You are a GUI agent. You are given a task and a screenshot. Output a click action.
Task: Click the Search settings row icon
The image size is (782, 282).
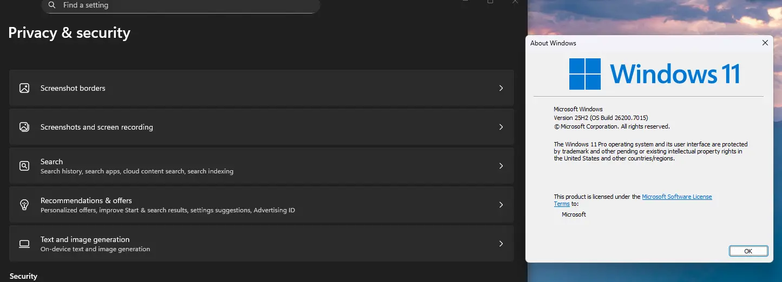point(24,166)
